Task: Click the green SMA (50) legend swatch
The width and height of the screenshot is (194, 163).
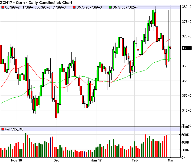Action: (110, 7)
